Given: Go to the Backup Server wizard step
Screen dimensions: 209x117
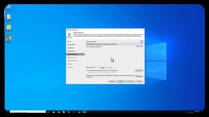Looking at the screenshot, I should (x=71, y=51).
